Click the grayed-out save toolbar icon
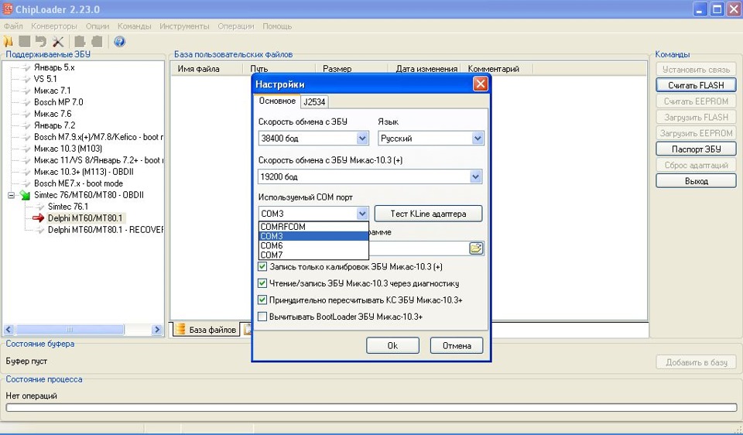Viewport: 743px width, 435px height. (25, 42)
